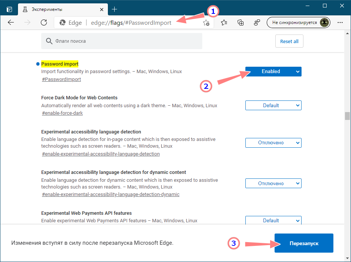Open accessibility language detection Отключено dropdown
The image size is (351, 262).
[273, 143]
